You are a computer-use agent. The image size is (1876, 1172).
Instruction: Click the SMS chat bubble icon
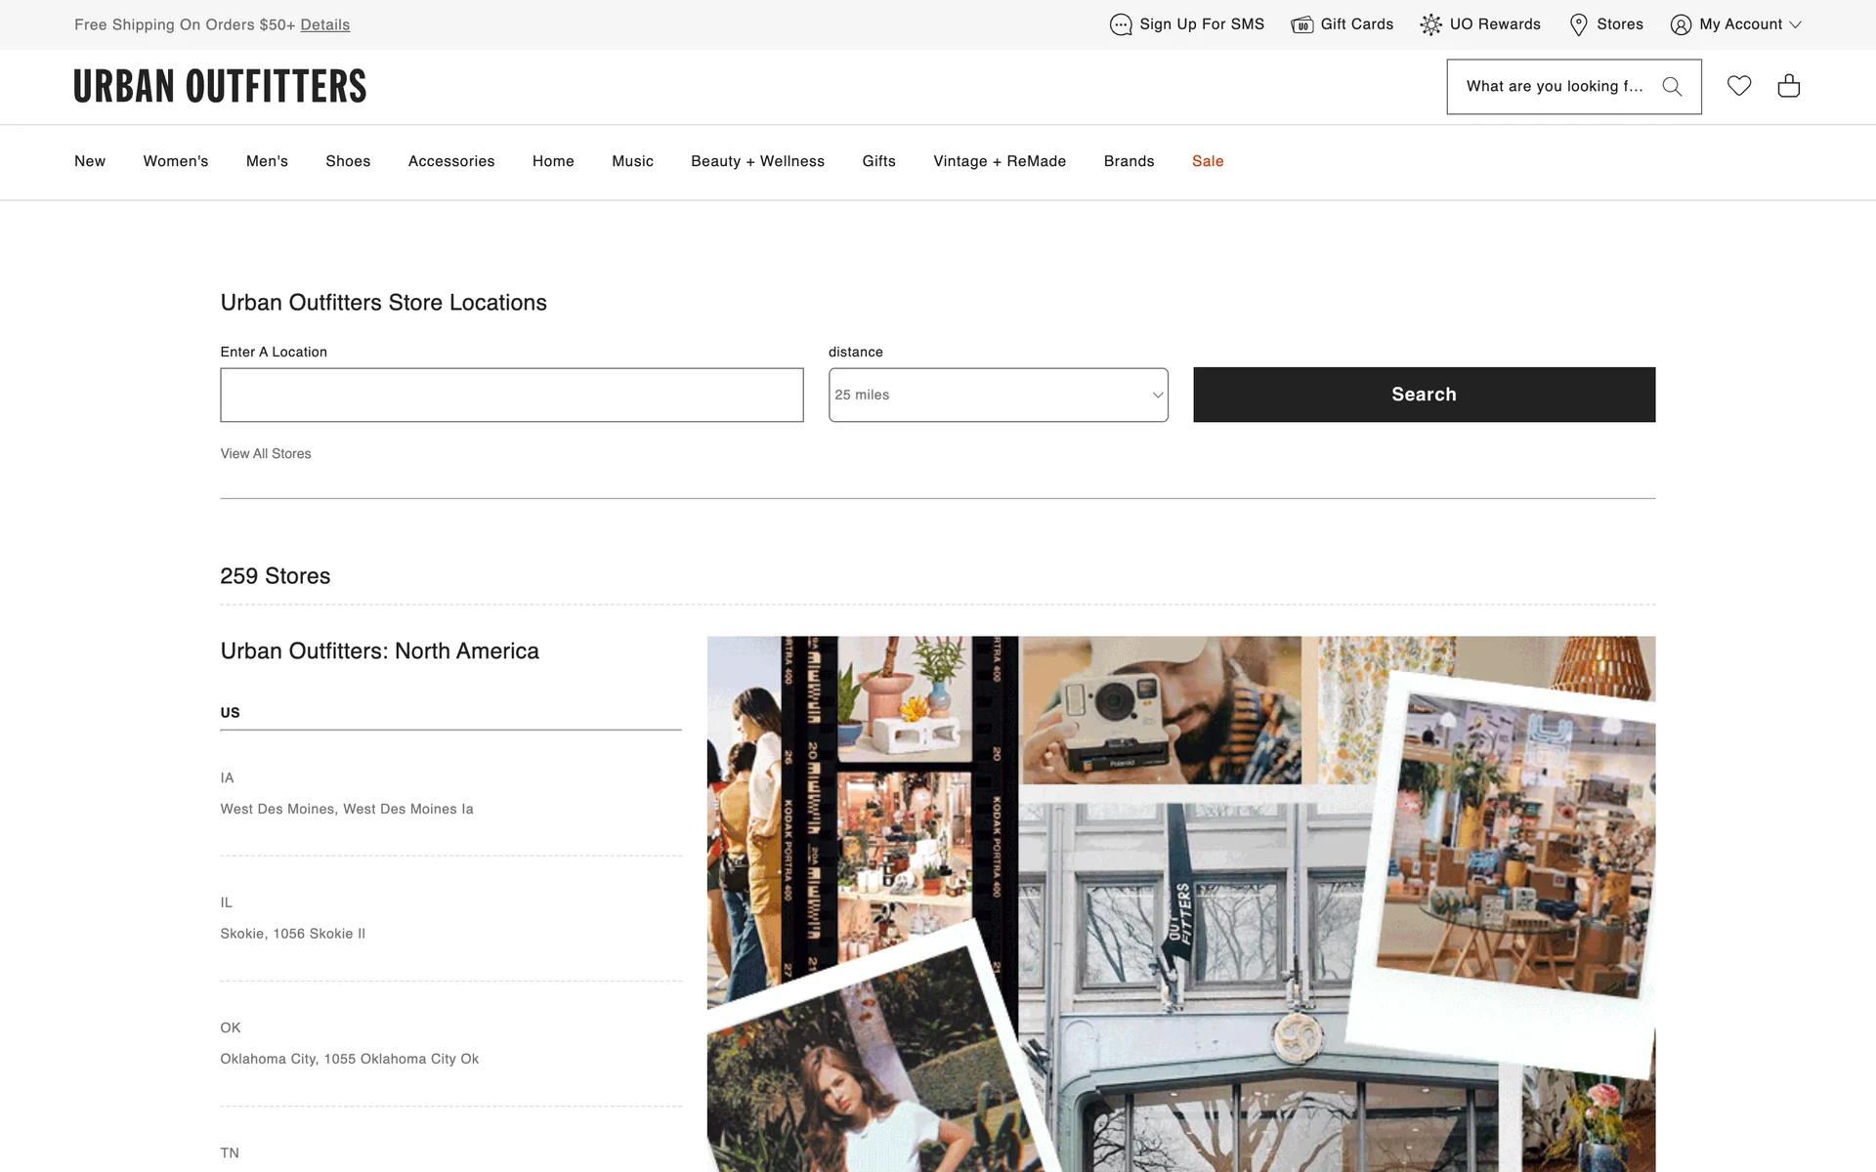pos(1120,24)
